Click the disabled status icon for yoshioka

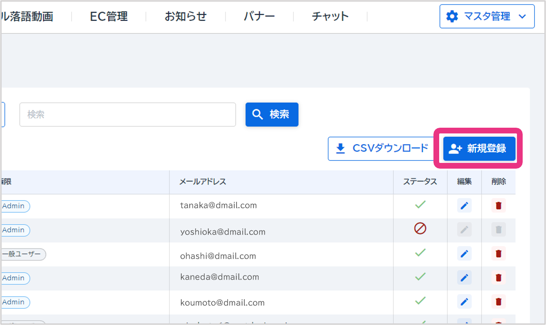tap(420, 228)
